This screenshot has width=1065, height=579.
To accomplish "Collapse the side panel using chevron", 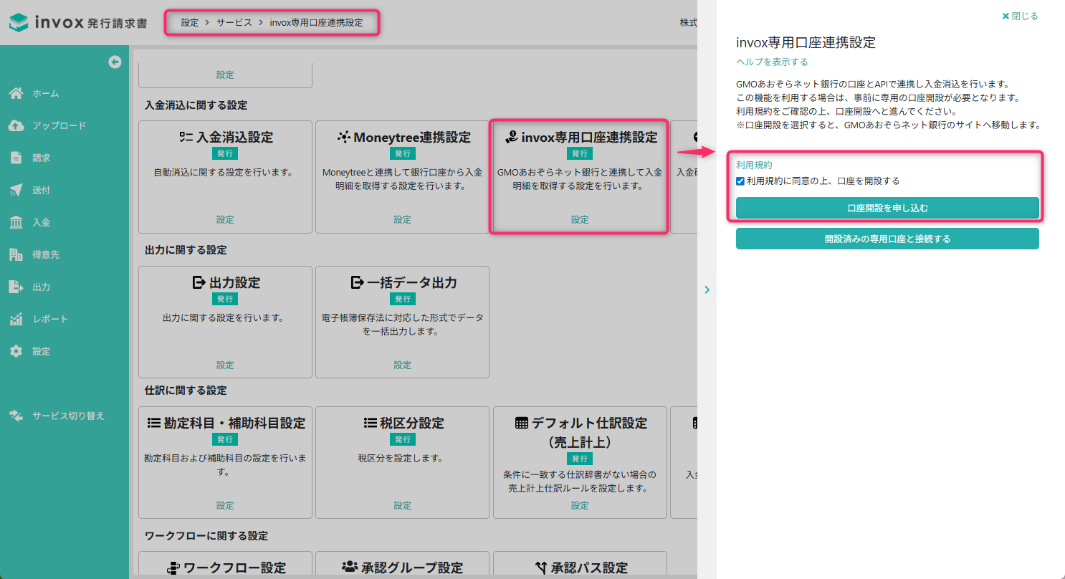I will tap(707, 289).
